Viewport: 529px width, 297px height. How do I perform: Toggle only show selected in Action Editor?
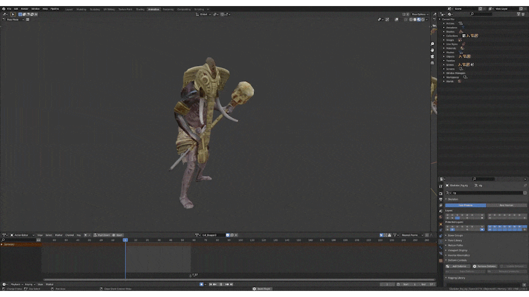(x=381, y=235)
